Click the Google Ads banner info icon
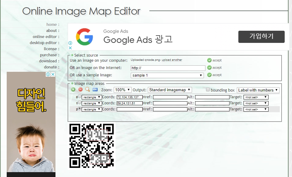Viewport: 292px width, 177px height. [x=70, y=43]
